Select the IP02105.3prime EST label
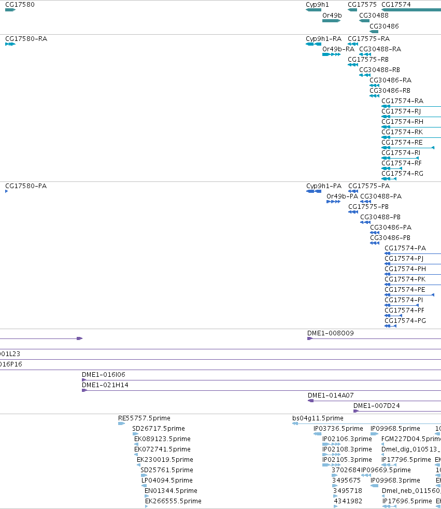 [347, 460]
